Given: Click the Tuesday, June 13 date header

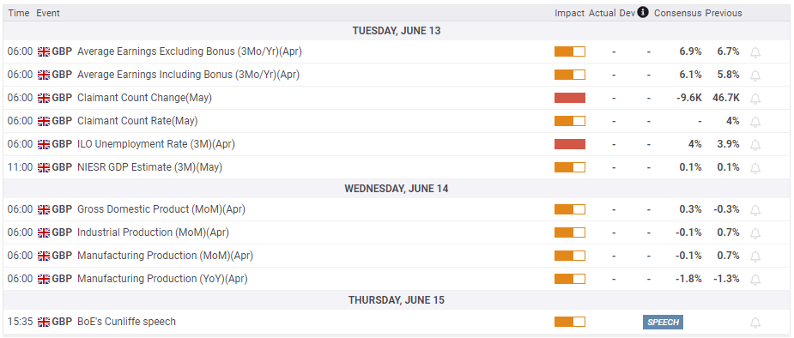Looking at the screenshot, I should tap(397, 30).
